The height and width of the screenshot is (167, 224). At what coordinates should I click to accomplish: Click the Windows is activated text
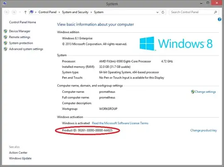[x=76, y=123]
